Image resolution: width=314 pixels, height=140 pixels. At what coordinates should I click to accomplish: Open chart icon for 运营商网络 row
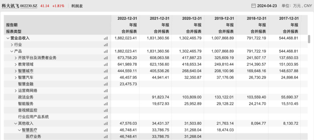coord(106,91)
